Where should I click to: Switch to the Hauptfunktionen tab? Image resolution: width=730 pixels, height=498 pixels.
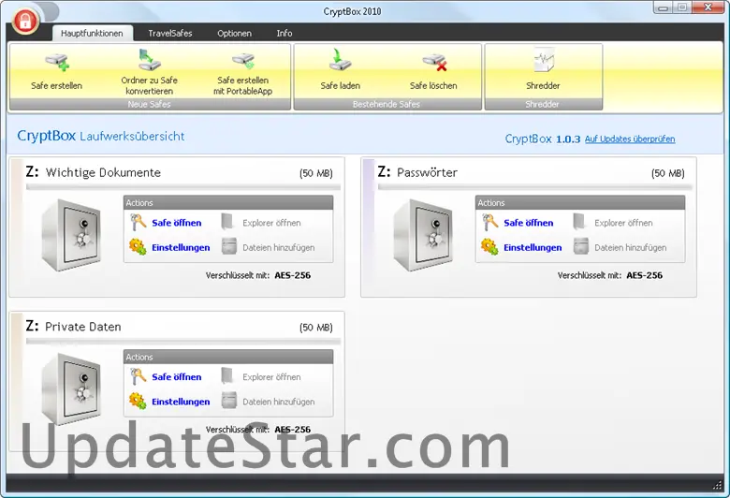click(x=92, y=33)
